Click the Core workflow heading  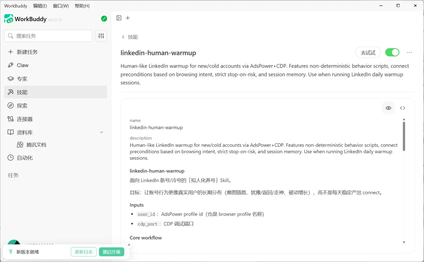tap(146, 238)
